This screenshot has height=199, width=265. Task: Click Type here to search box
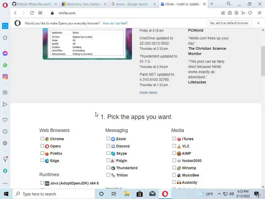54,194
